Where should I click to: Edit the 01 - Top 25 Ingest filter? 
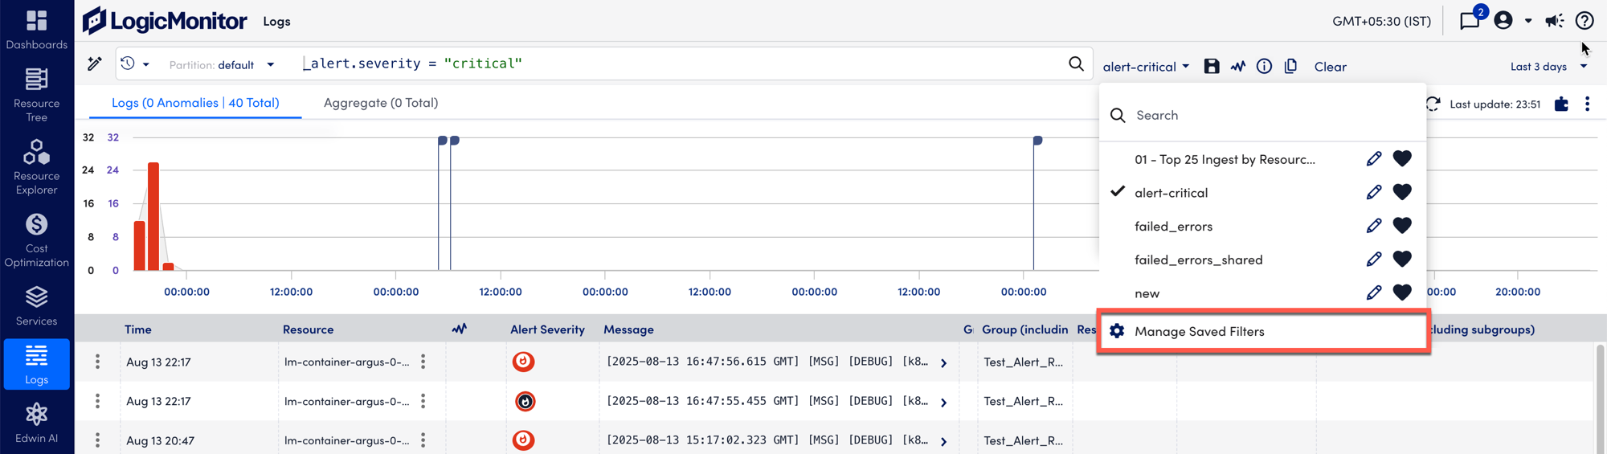click(x=1374, y=158)
